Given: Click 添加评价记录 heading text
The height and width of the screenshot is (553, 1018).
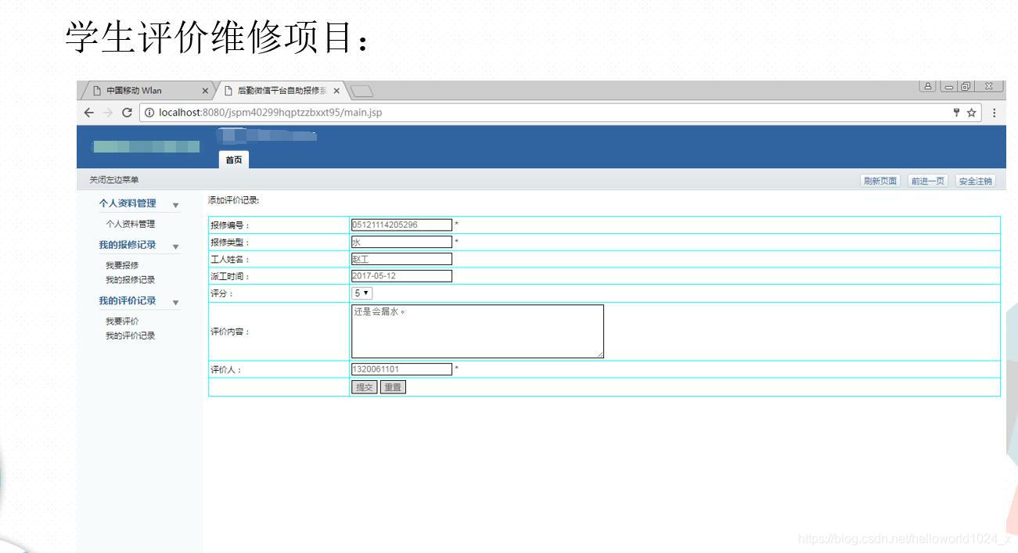Looking at the screenshot, I should click(234, 201).
